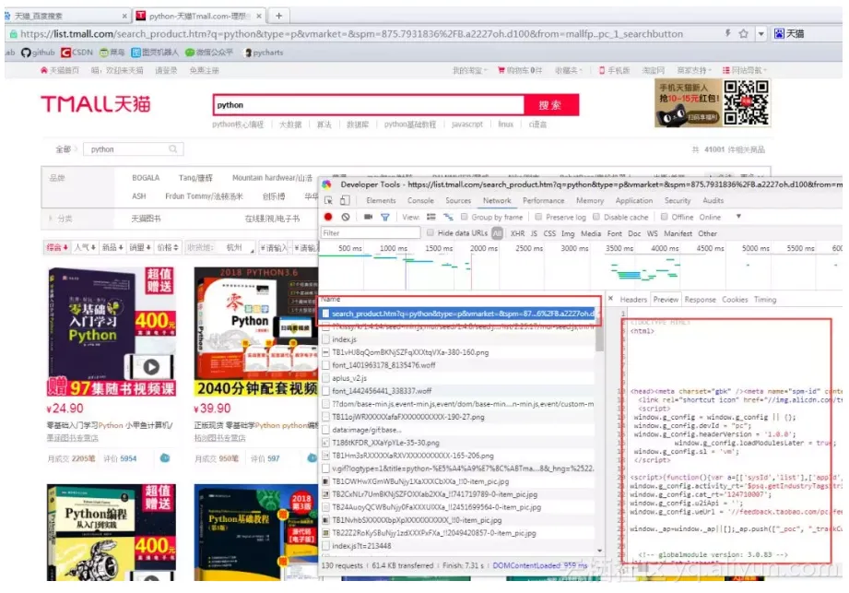The width and height of the screenshot is (849, 593).
Task: Sort products by 综合
Action: tap(57, 247)
